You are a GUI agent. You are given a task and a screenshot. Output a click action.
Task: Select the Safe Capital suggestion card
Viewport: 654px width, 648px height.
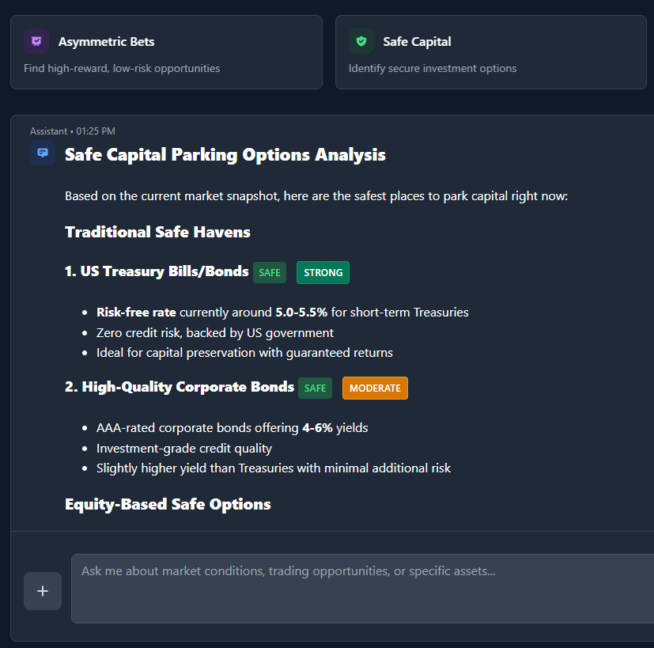pos(490,51)
